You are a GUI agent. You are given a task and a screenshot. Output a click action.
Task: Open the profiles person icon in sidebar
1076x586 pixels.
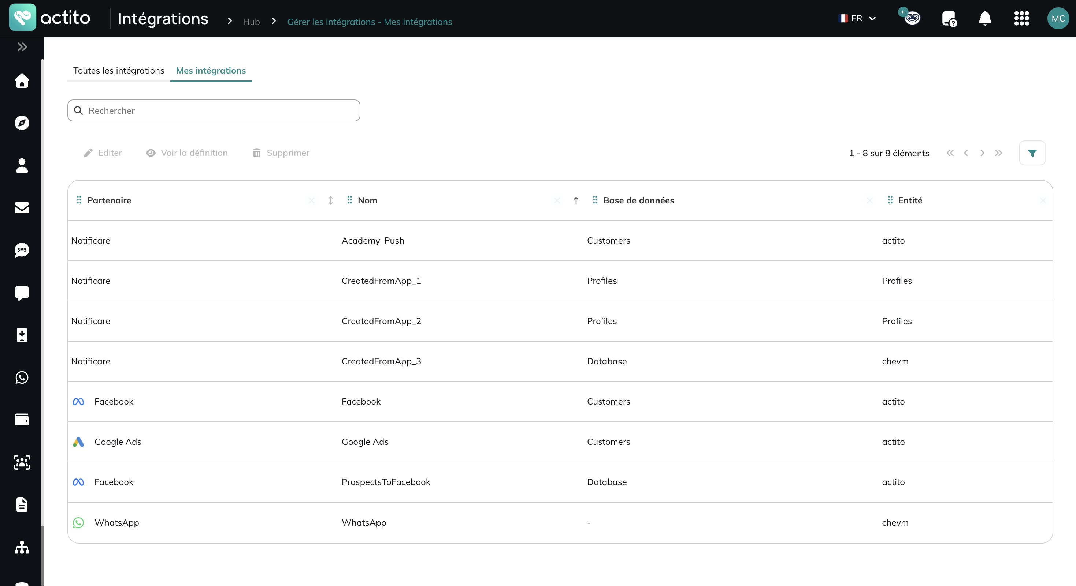[22, 166]
